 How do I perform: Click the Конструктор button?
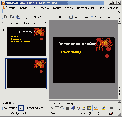[79, 17]
